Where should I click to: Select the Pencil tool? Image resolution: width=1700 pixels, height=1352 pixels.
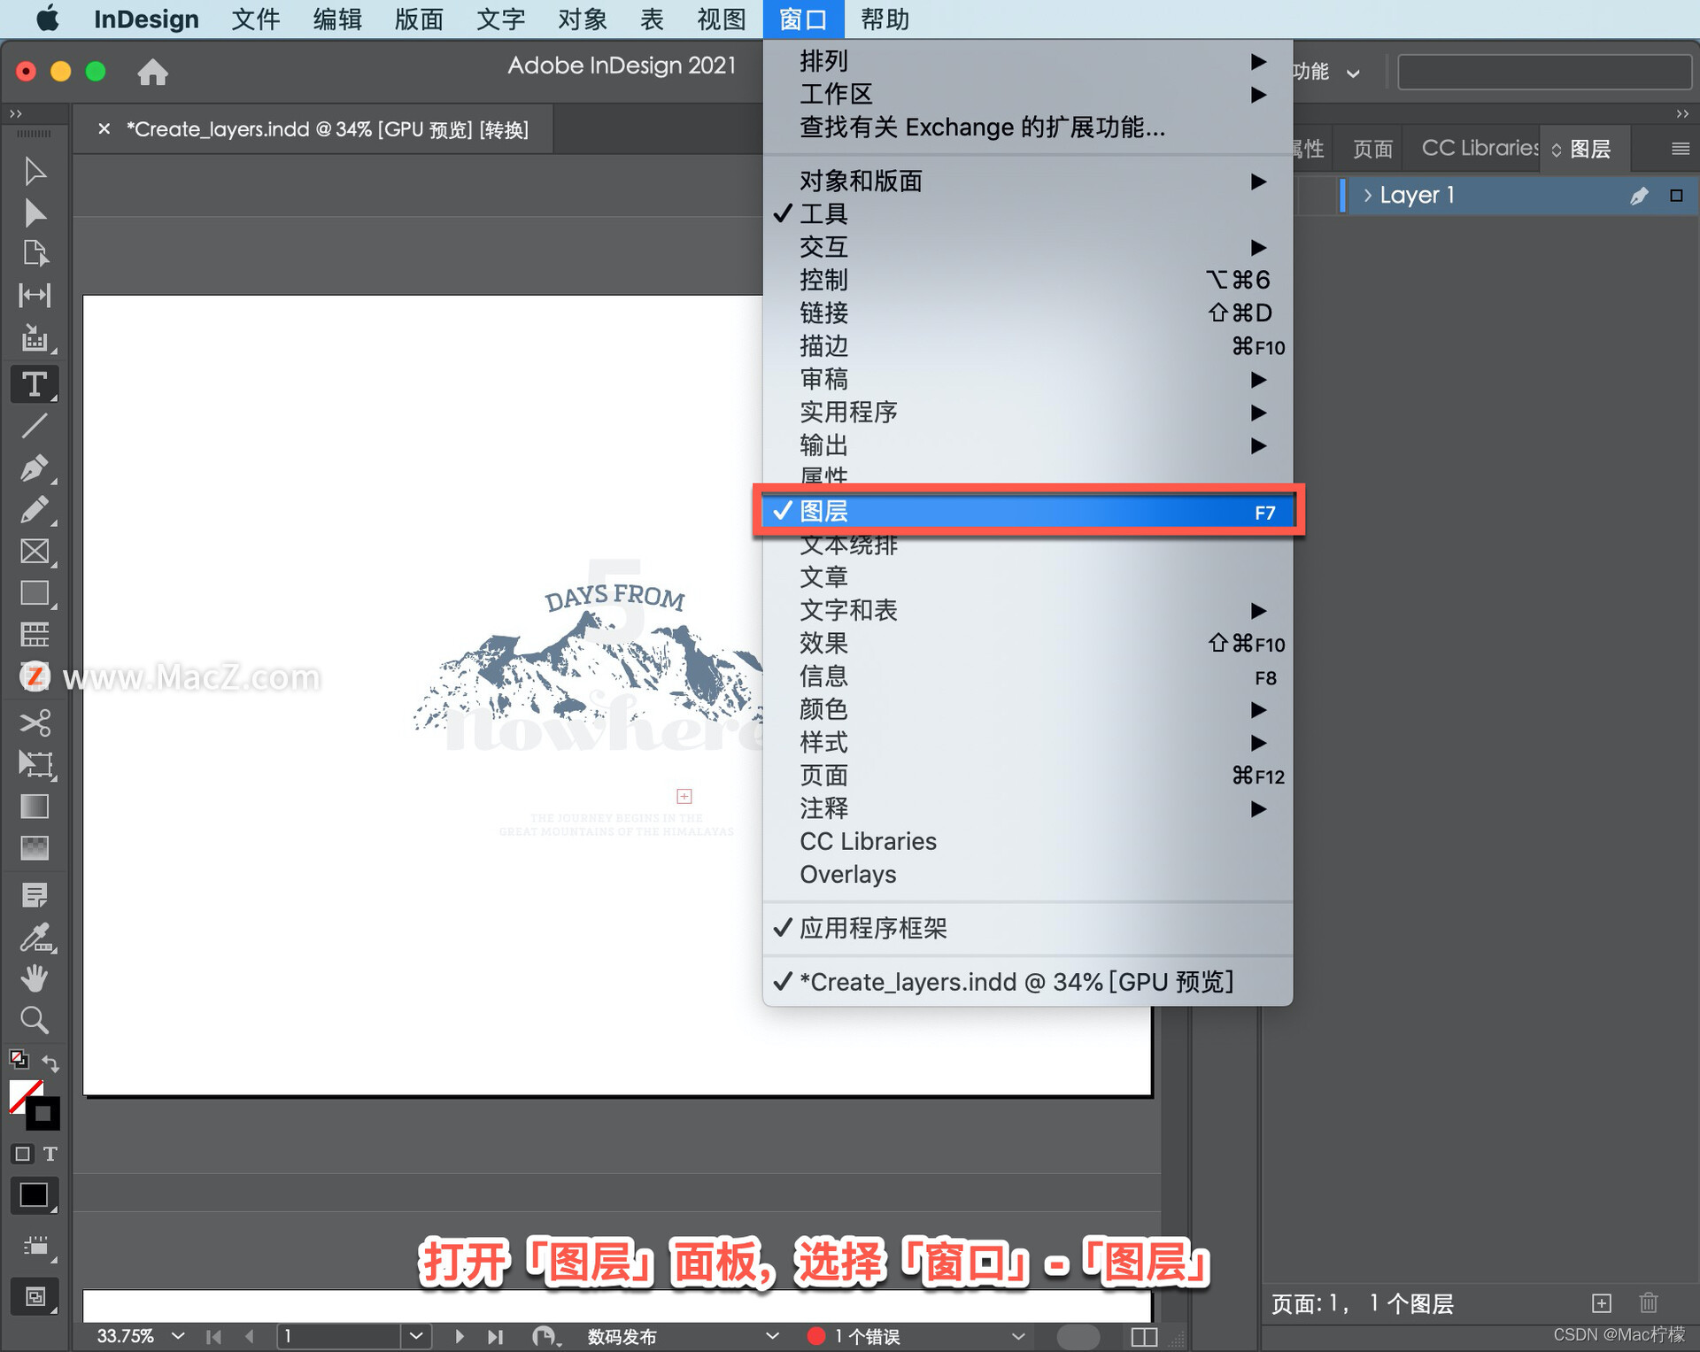(35, 510)
